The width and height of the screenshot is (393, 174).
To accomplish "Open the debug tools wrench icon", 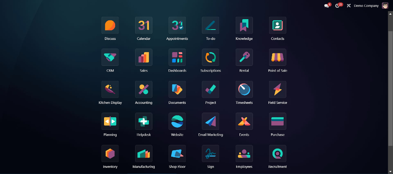I will pos(349,6).
